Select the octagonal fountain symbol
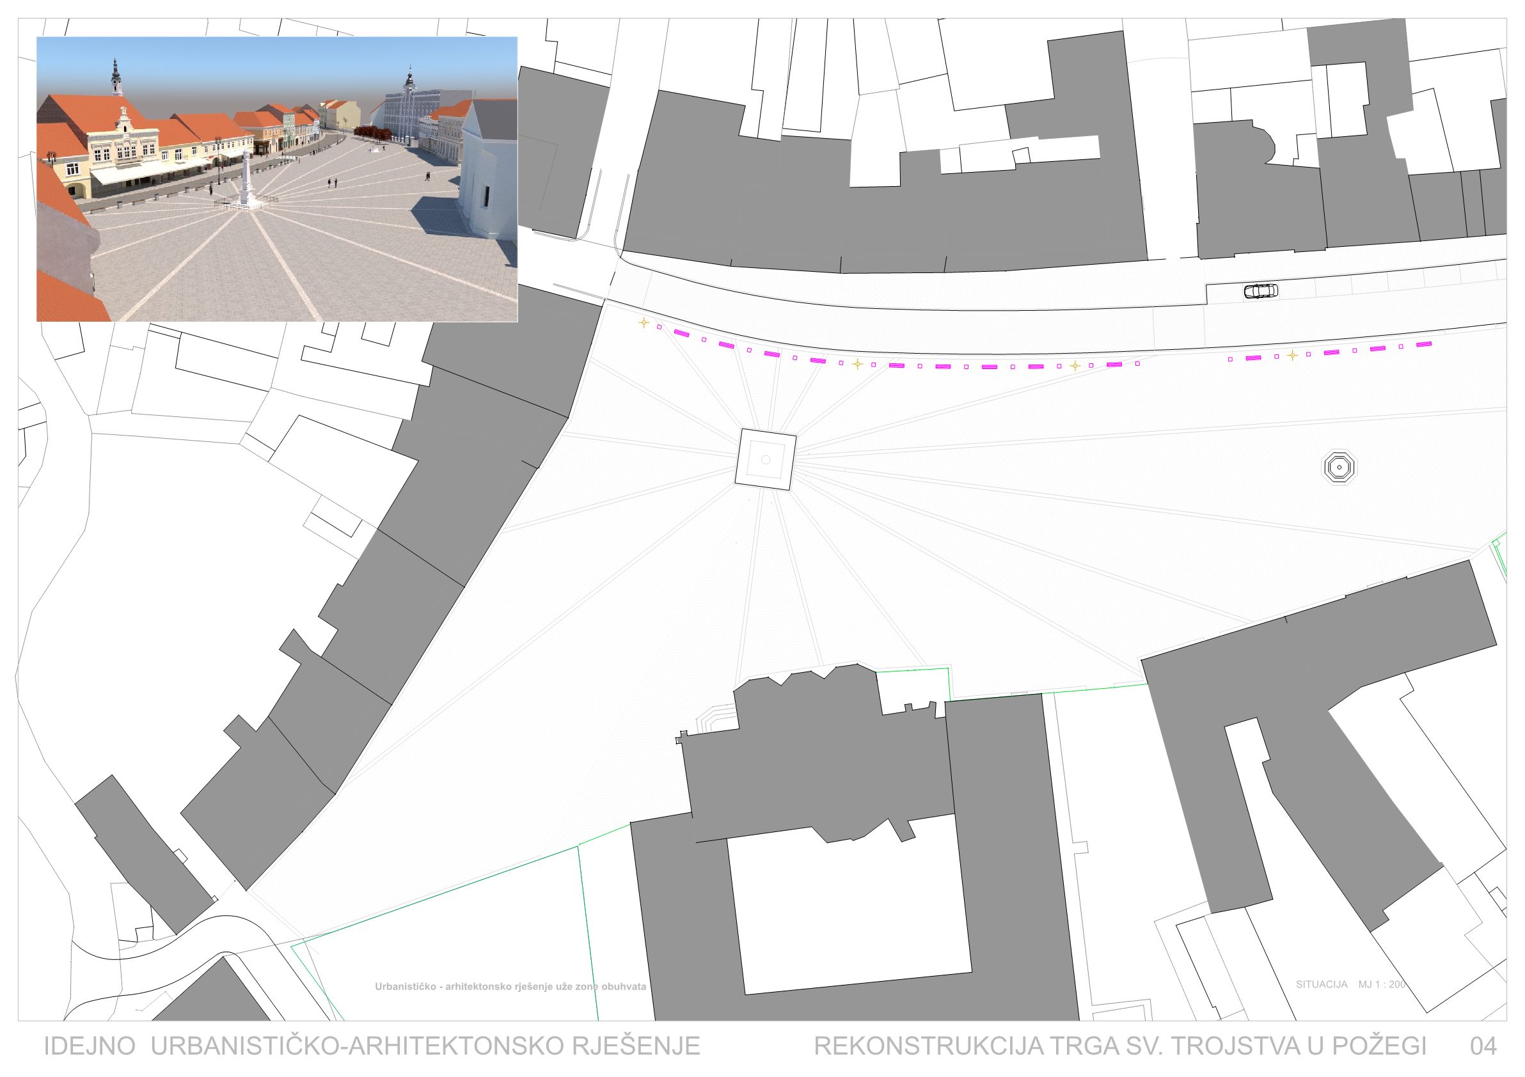The image size is (1525, 1077). [x=1339, y=468]
